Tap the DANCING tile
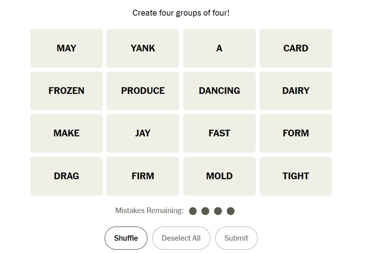 point(219,91)
